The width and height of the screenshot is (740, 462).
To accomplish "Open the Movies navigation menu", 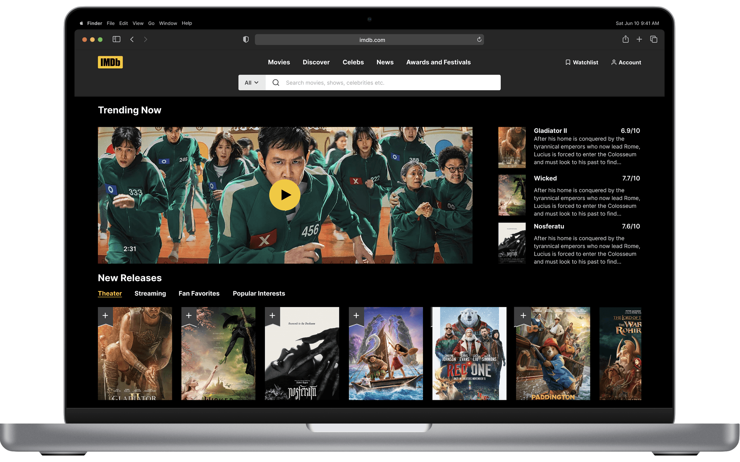I will click(279, 62).
